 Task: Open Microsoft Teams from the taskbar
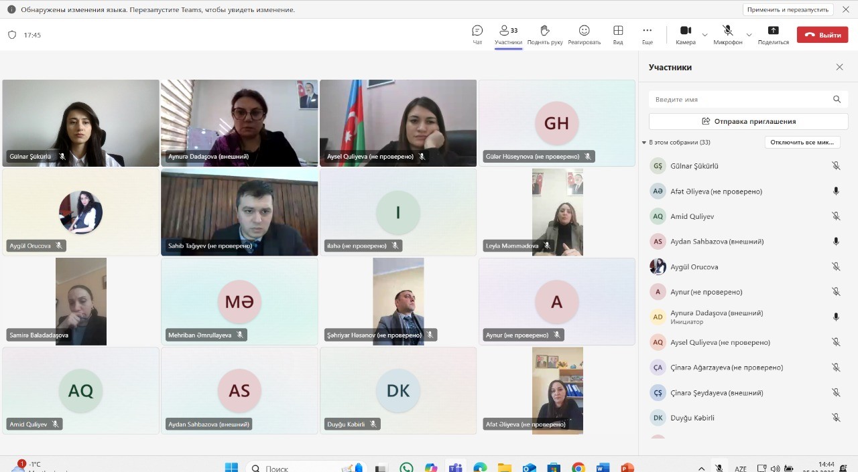coord(456,467)
